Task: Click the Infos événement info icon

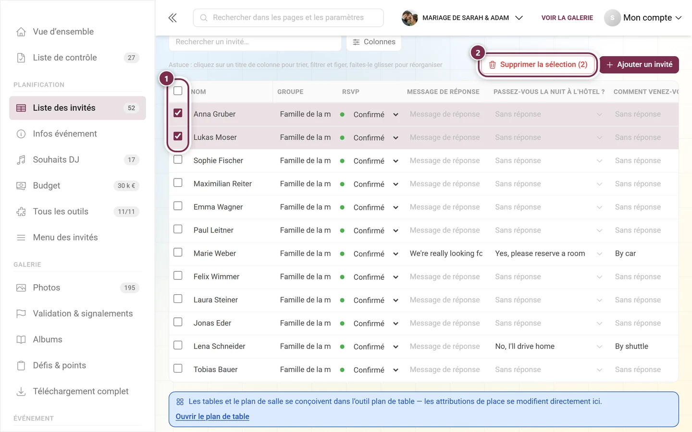Action: [x=21, y=134]
